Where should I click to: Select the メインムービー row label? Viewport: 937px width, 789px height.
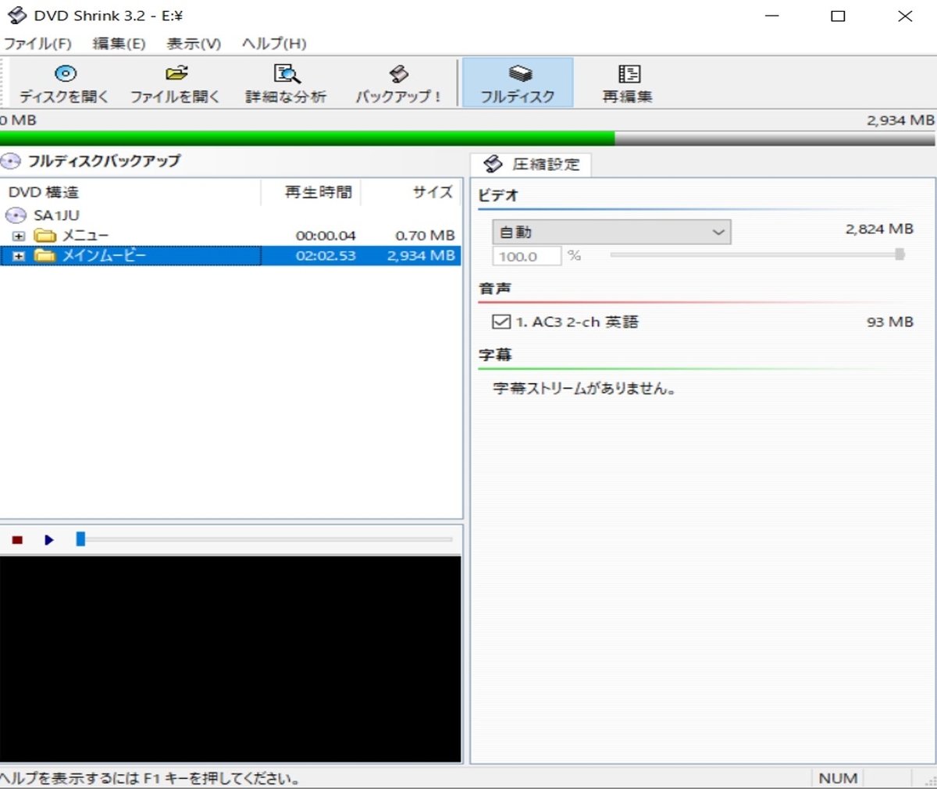(104, 255)
